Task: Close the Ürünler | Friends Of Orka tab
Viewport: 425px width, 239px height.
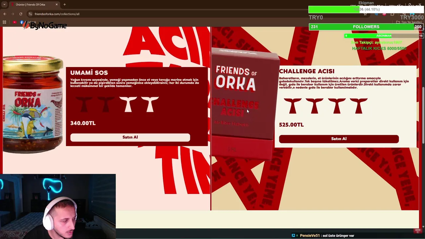Action: (56, 5)
